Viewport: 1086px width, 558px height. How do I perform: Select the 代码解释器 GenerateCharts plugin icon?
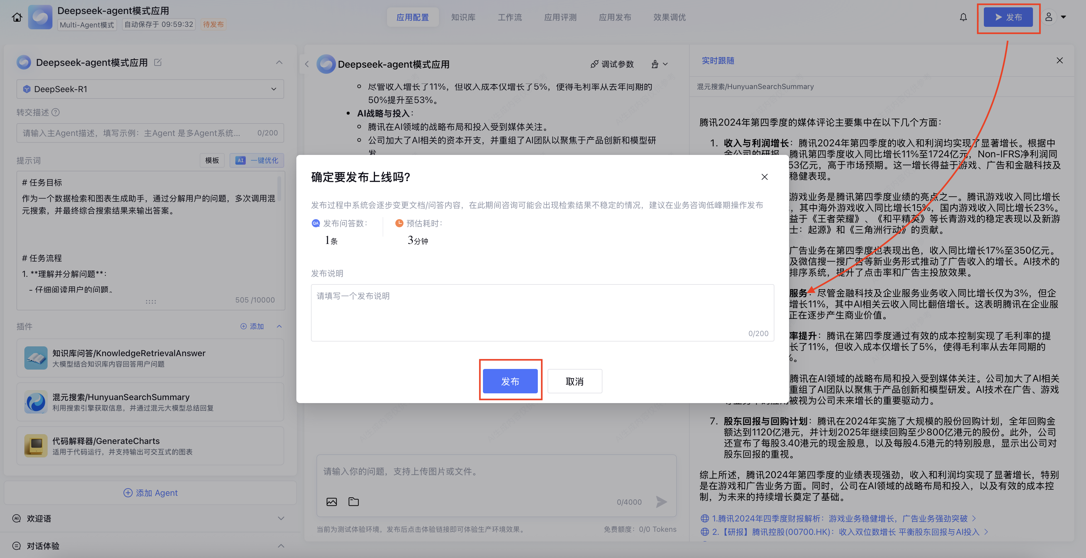pos(36,446)
